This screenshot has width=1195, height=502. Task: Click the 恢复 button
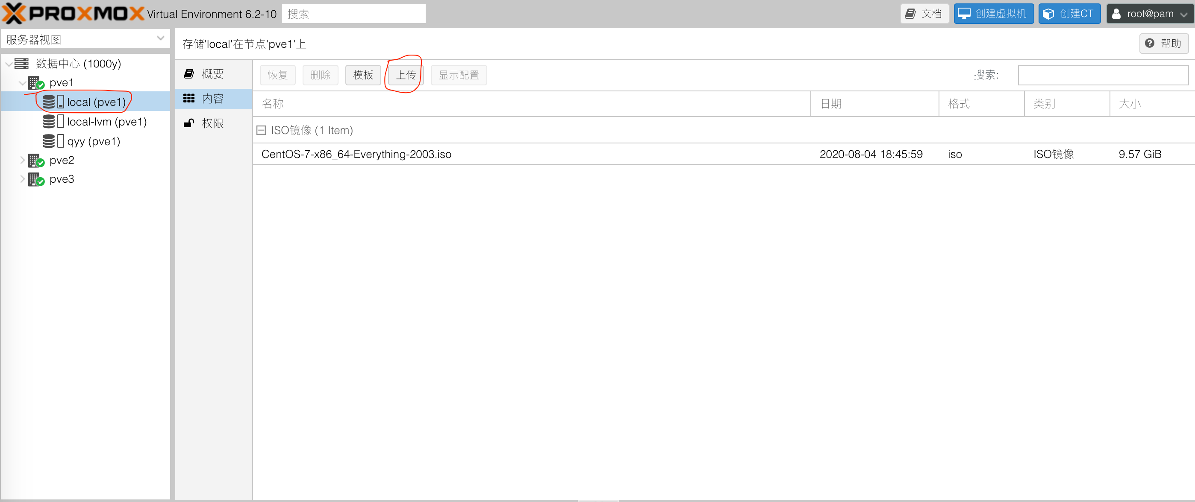click(x=277, y=75)
